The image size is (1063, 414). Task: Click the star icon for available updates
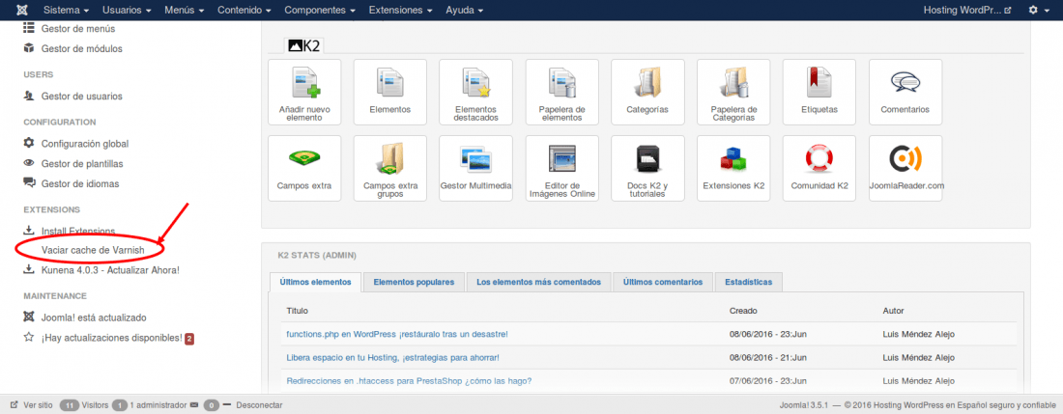click(28, 336)
